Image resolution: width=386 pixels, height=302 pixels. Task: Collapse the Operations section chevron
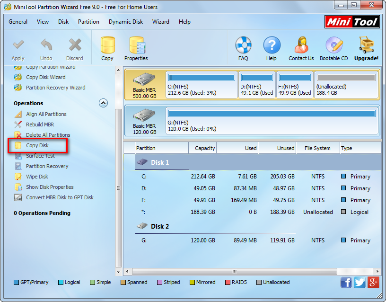click(x=104, y=103)
